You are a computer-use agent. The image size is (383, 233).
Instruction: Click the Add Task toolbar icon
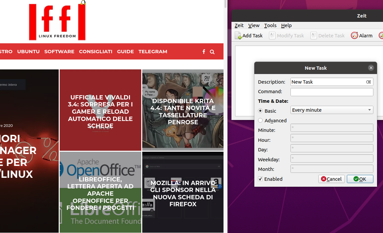click(249, 36)
